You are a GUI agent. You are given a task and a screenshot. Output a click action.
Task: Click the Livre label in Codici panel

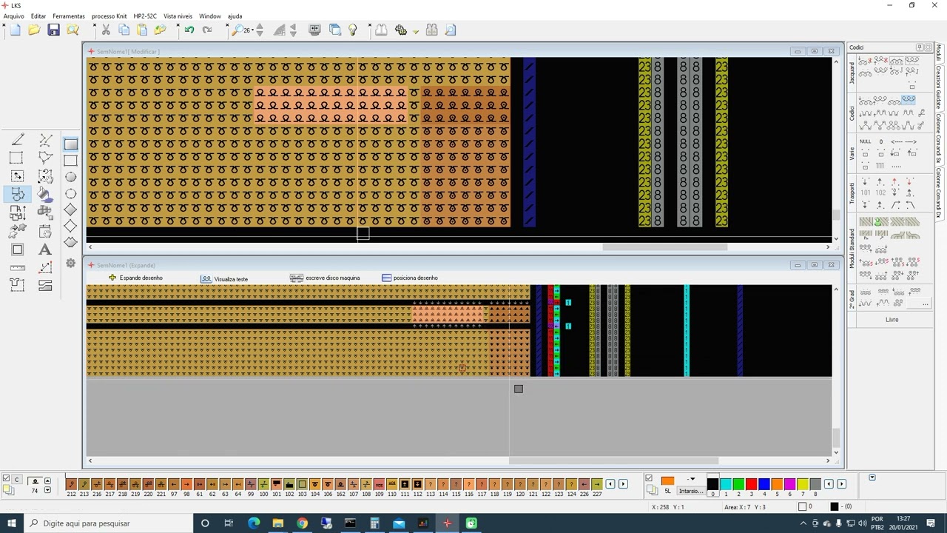point(892,320)
